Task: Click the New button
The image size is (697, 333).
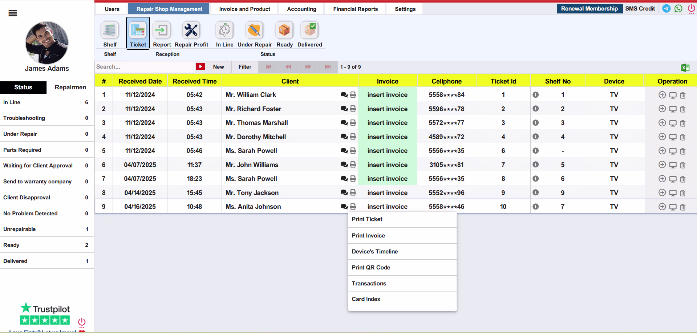Action: (218, 67)
